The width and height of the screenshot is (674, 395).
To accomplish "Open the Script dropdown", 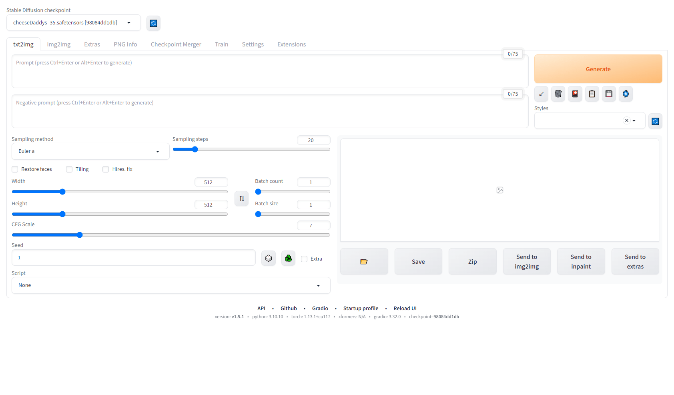I will pyautogui.click(x=171, y=285).
